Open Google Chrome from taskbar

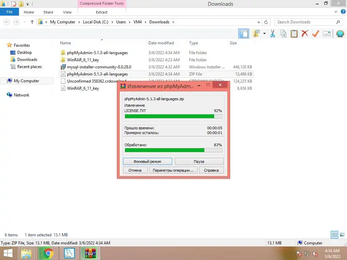[x=48, y=253]
